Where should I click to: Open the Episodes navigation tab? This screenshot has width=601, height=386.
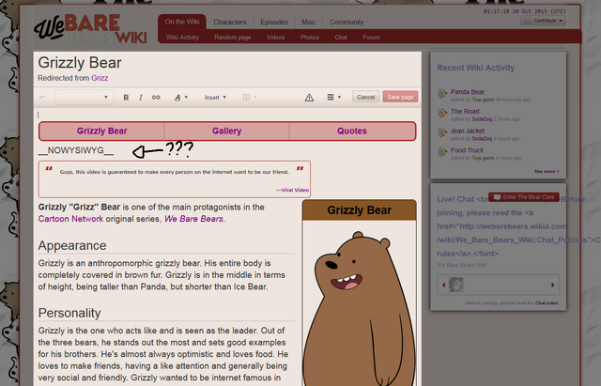click(x=274, y=23)
